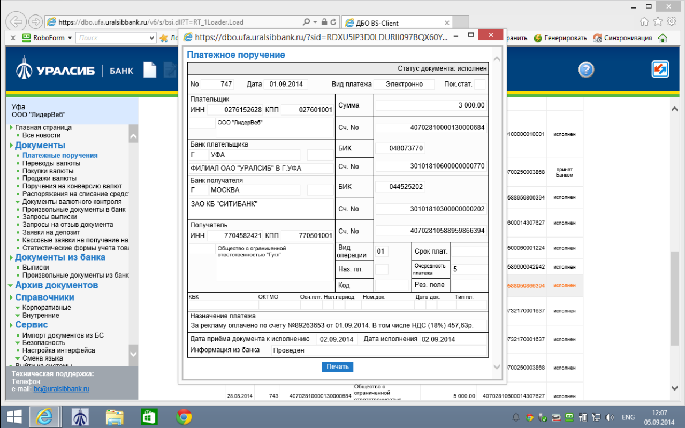Screen dimensions: 685x428
Task: Open the Uralsib app on the taskbar
Action: click(x=80, y=417)
